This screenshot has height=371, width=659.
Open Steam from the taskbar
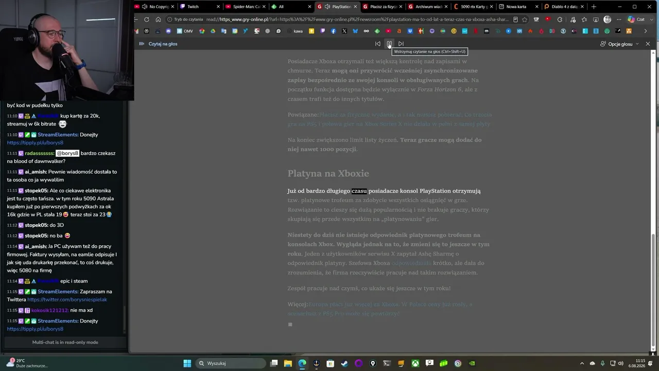[344, 363]
